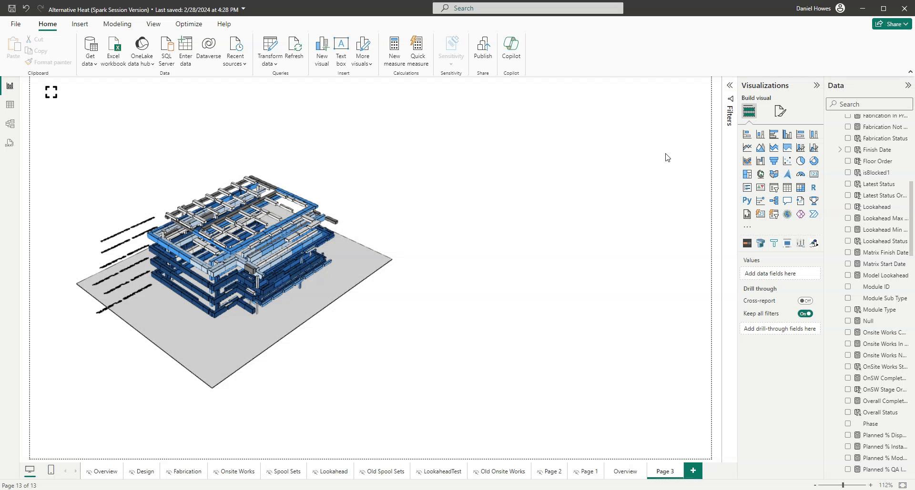Select the Python visual icon
The image size is (915, 490).
747,201
